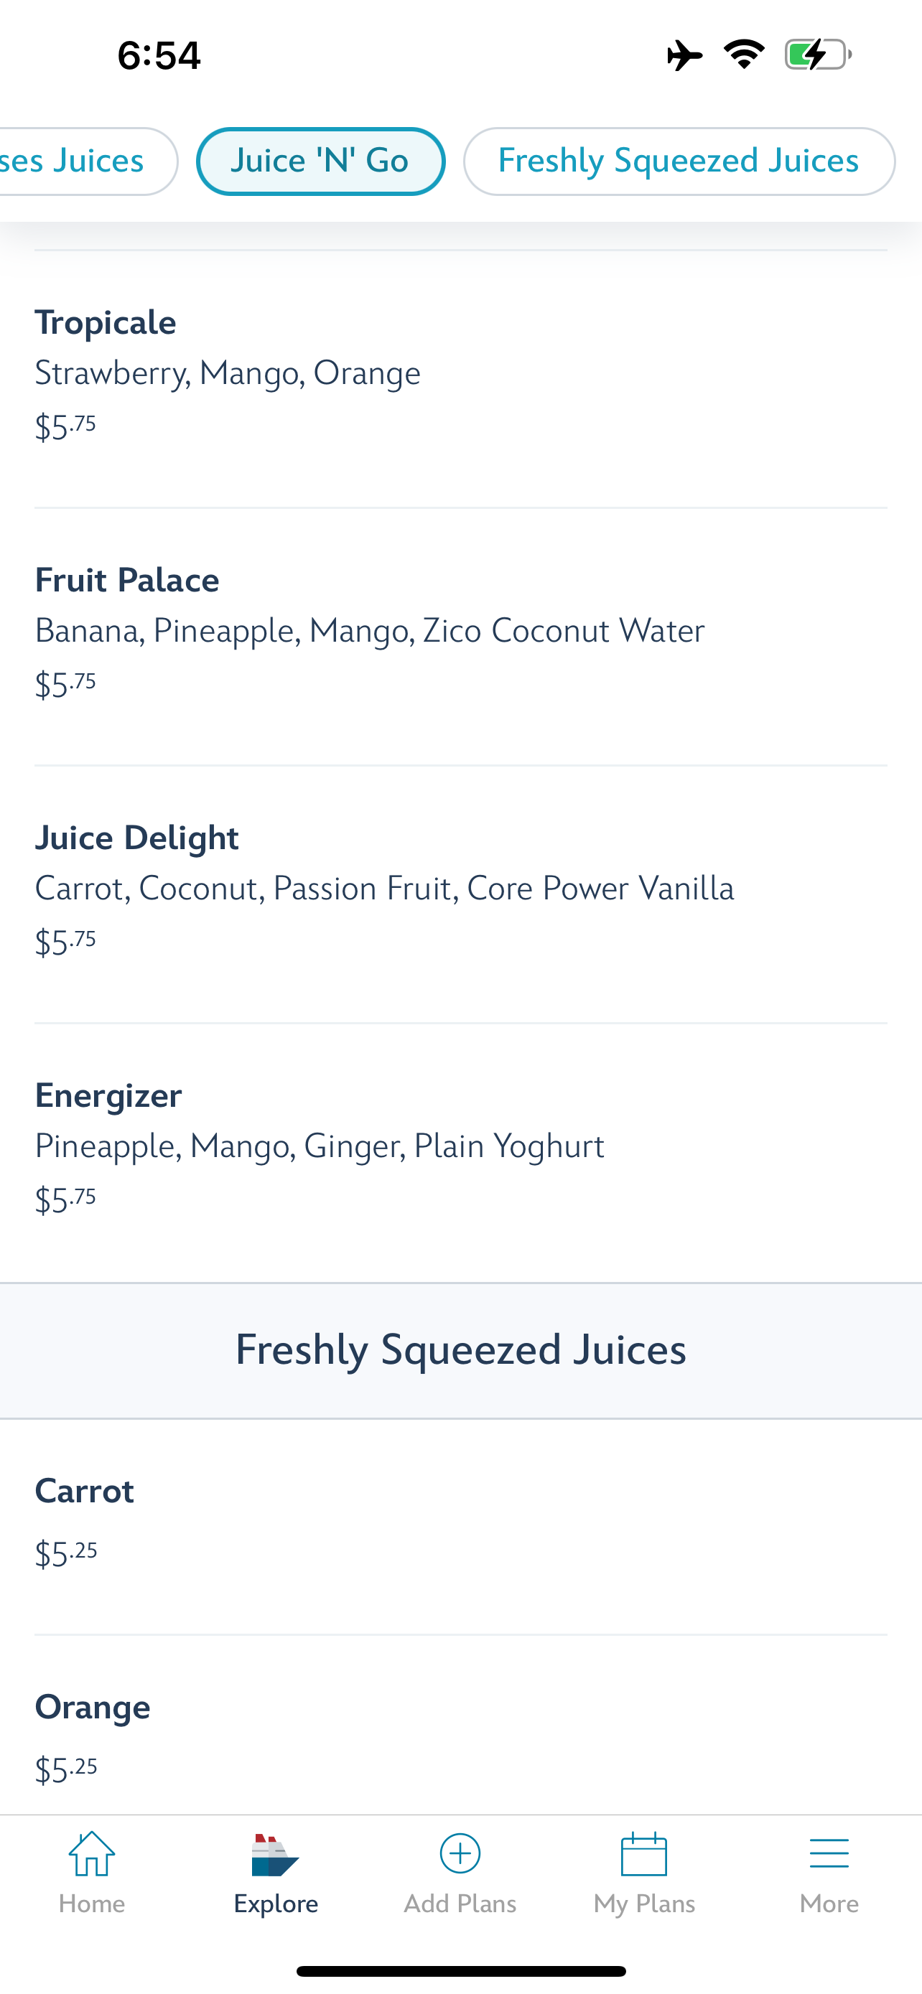Choose the Energizer juice item
This screenshot has height=1994, width=922.
460,1152
